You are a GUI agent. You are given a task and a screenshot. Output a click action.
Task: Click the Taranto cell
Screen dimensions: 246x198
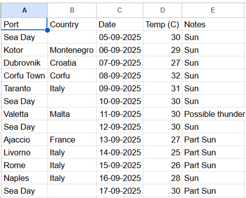tap(25, 88)
